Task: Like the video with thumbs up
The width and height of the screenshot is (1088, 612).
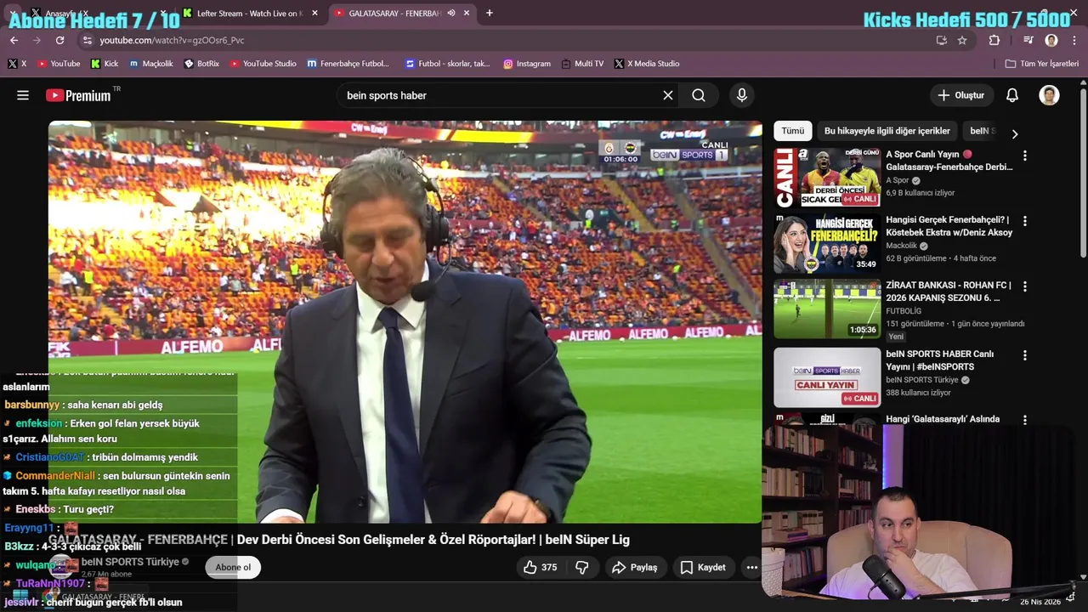Action: click(x=541, y=567)
